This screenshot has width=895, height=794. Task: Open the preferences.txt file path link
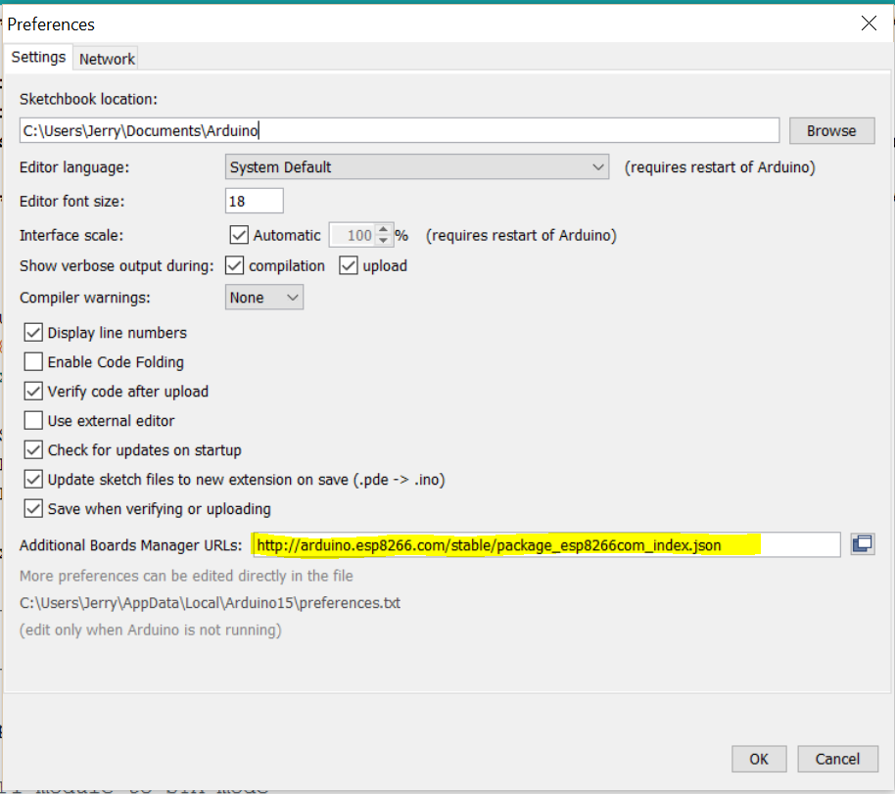[x=211, y=603]
